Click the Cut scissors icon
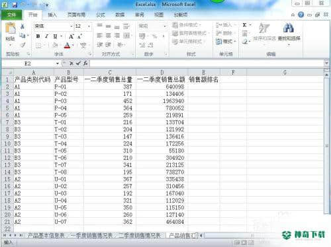The image size is (331, 247). coord(23,26)
